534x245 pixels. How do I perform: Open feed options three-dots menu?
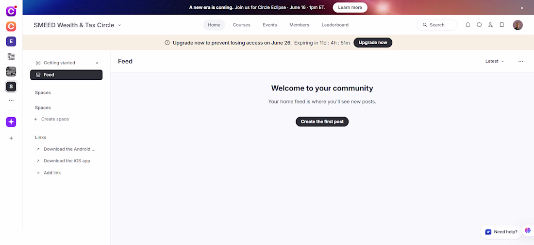tap(521, 61)
